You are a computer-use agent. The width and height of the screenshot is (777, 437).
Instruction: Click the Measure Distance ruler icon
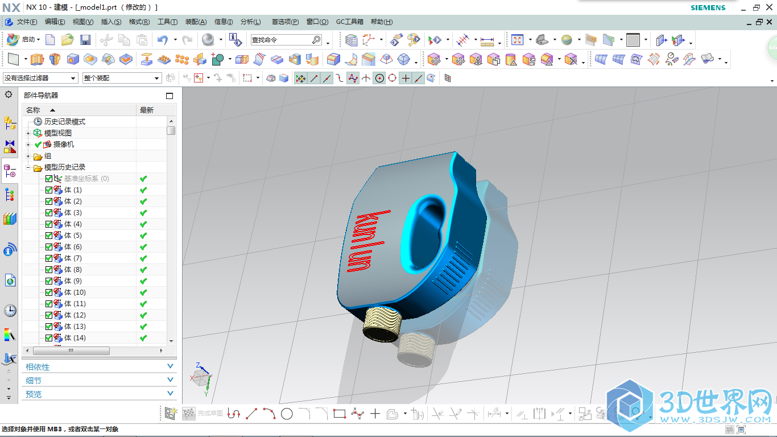click(x=487, y=40)
